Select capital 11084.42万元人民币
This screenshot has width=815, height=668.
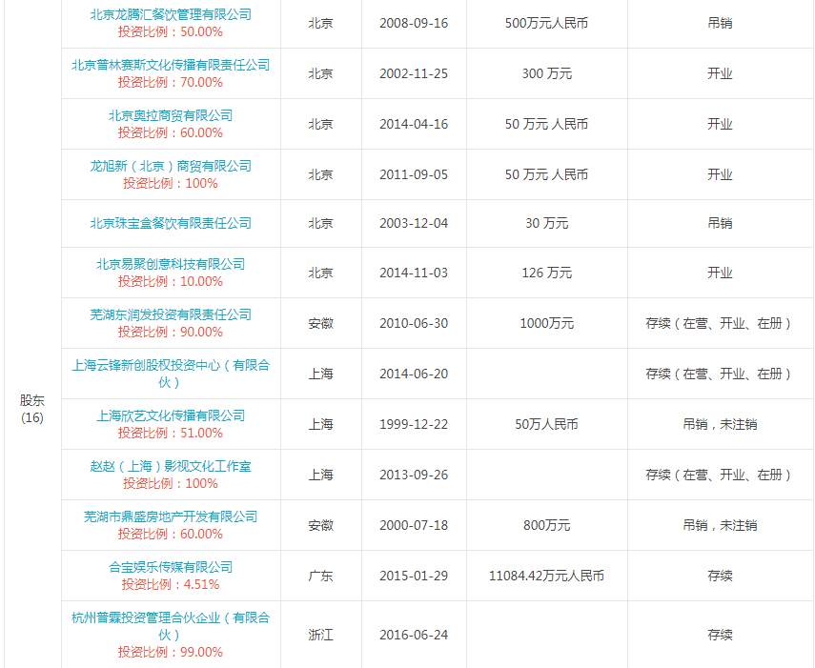pos(547,576)
